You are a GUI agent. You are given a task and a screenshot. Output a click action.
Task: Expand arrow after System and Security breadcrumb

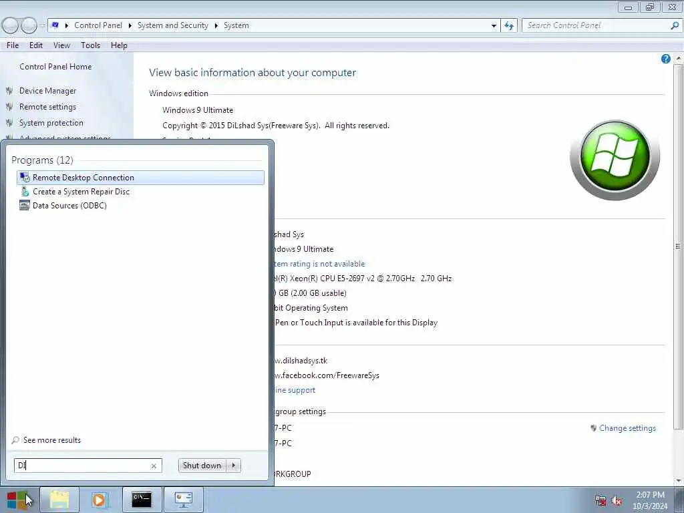(216, 26)
